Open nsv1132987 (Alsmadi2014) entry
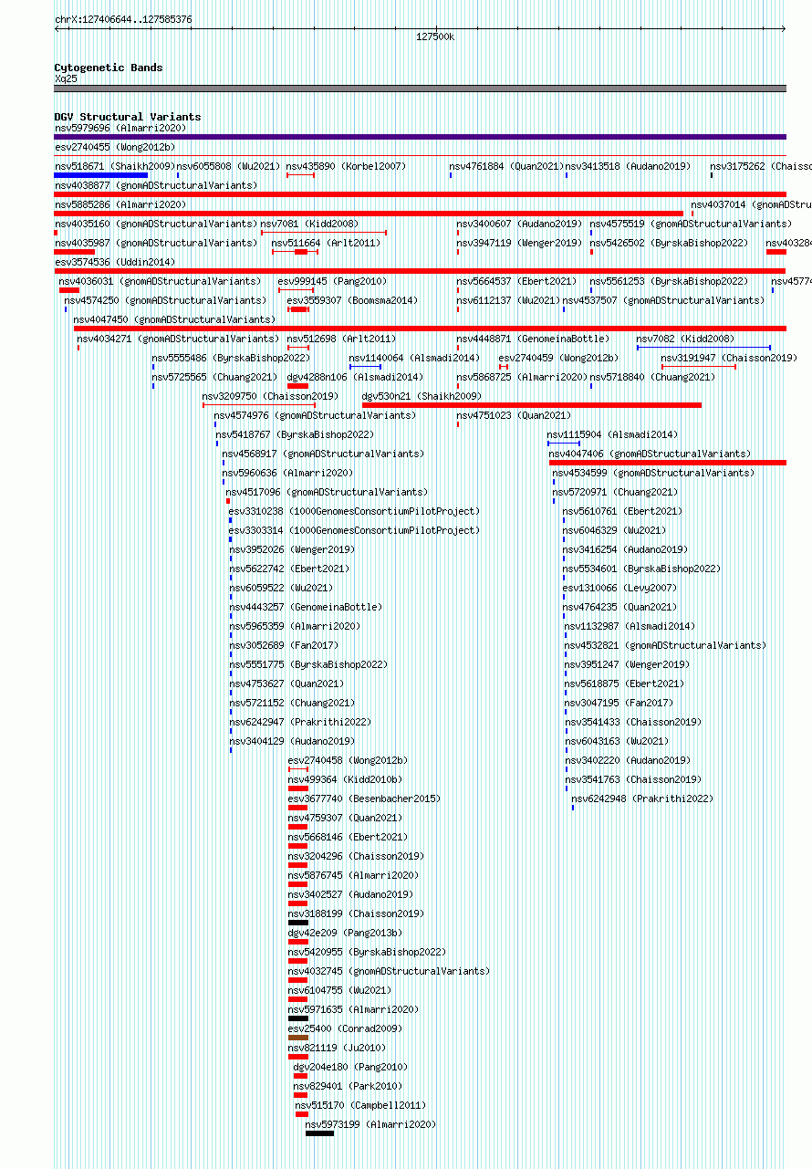 tap(630, 626)
